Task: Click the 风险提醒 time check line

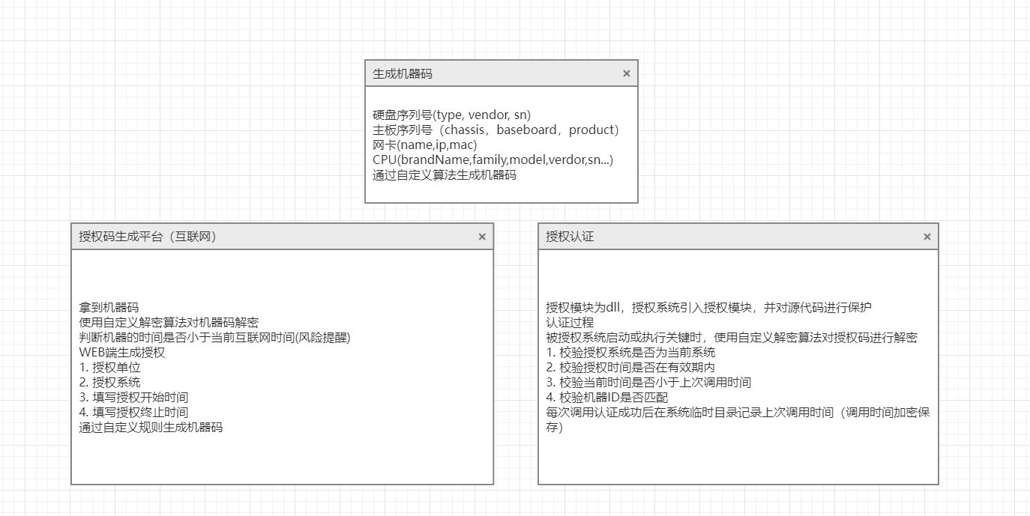Action: pos(214,337)
